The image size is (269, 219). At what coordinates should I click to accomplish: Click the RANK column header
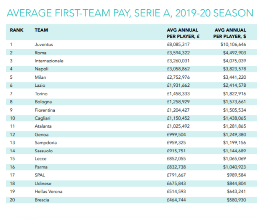click(x=16, y=30)
